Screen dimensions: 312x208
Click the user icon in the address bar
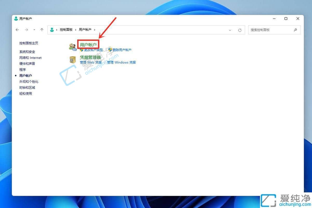tap(52, 30)
